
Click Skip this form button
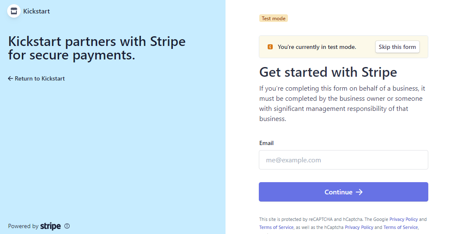click(x=397, y=47)
